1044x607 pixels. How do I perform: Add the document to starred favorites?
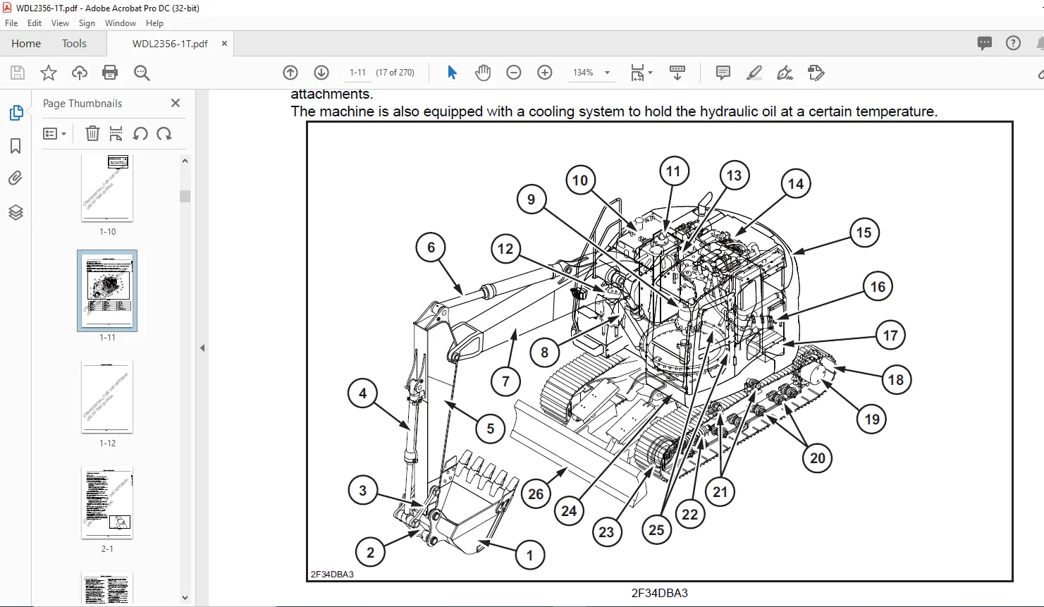coord(49,73)
